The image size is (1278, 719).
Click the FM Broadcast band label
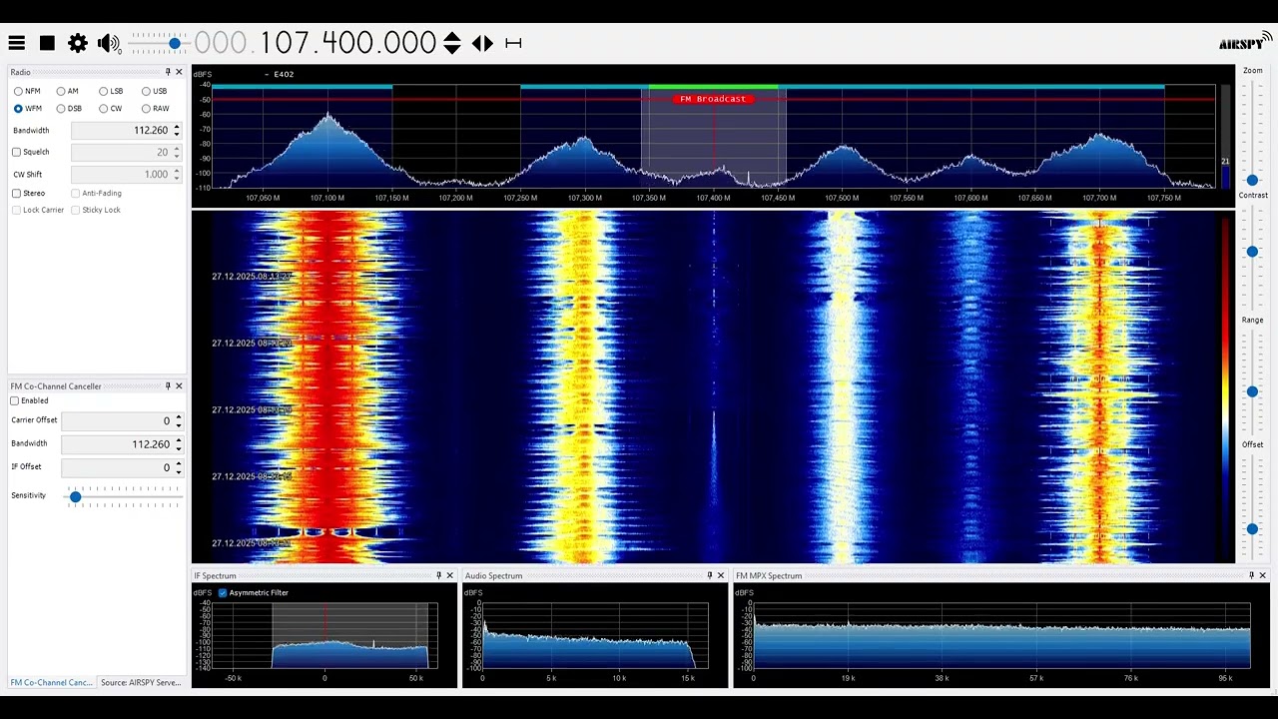[x=713, y=99]
